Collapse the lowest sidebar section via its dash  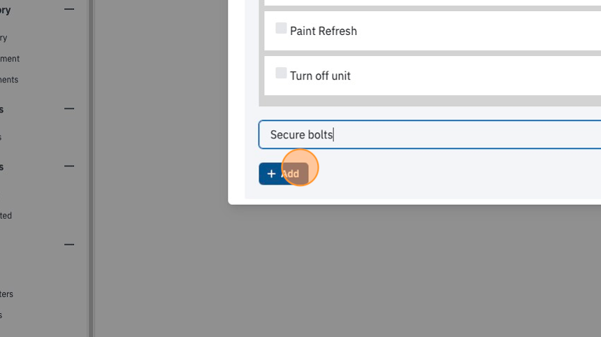[69, 245]
